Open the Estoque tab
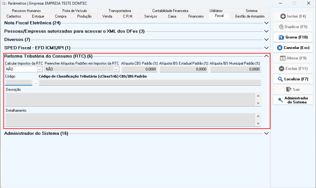Screen dimensions: 316x188 tap(38, 16)
